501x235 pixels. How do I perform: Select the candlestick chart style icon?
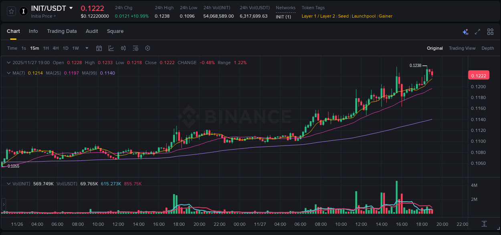pos(123,48)
